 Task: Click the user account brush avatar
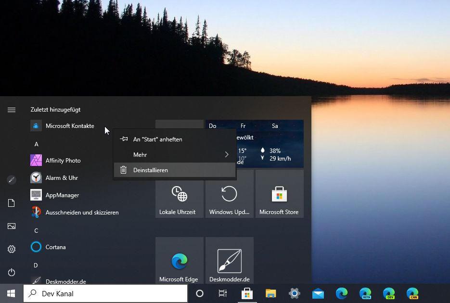tap(12, 180)
